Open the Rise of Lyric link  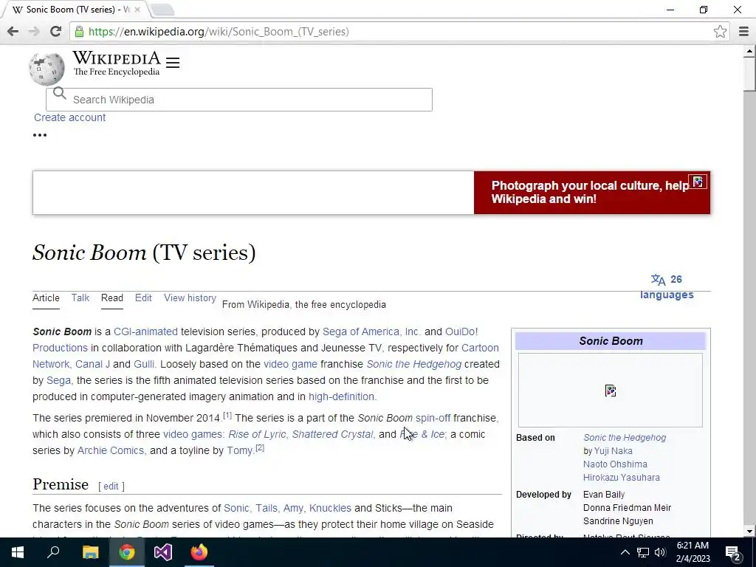pos(258,434)
